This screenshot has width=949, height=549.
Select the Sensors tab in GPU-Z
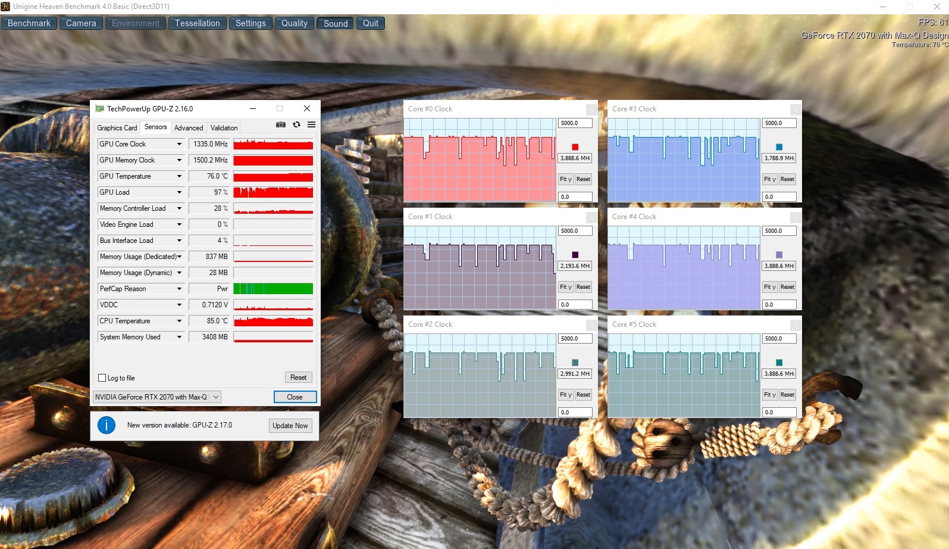coord(156,127)
